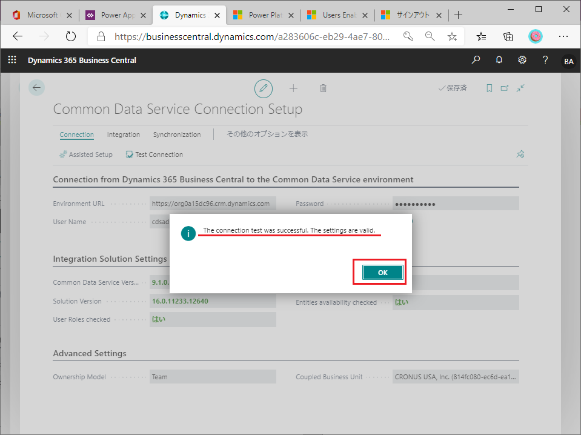581x435 pixels.
Task: Click the Connection from Dynamics 365 section heading
Action: point(233,179)
